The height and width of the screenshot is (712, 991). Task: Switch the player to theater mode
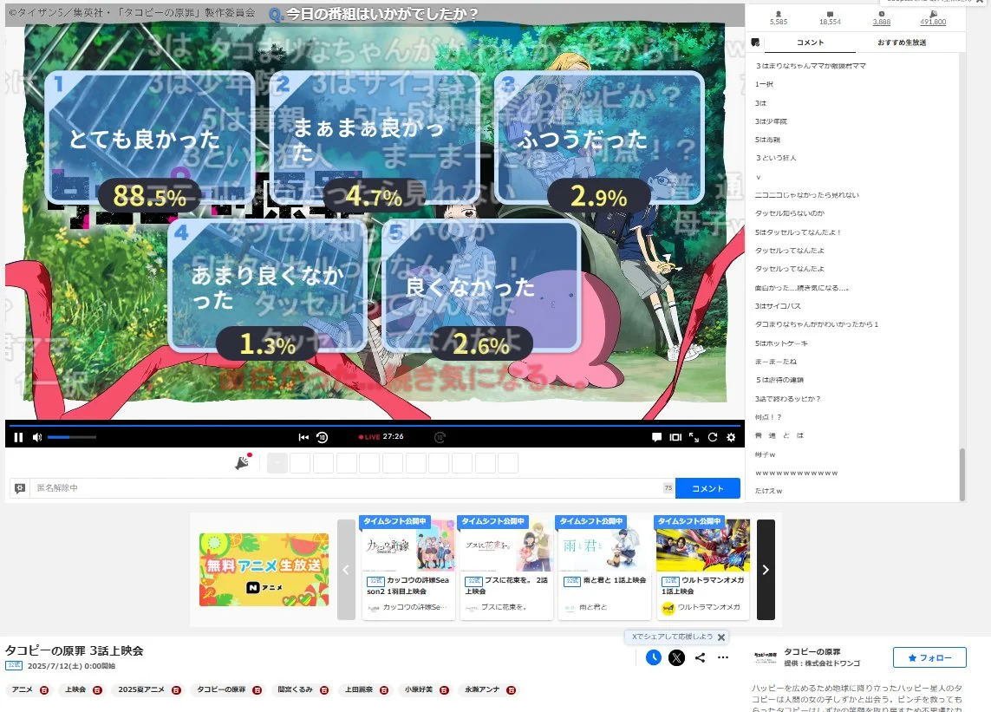point(675,437)
